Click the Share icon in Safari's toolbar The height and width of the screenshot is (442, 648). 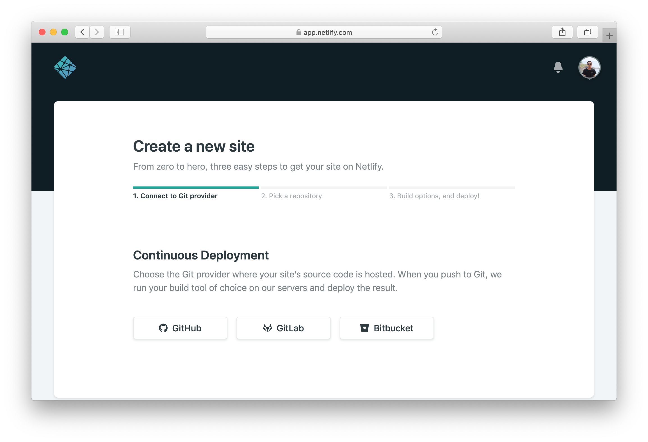(x=562, y=32)
